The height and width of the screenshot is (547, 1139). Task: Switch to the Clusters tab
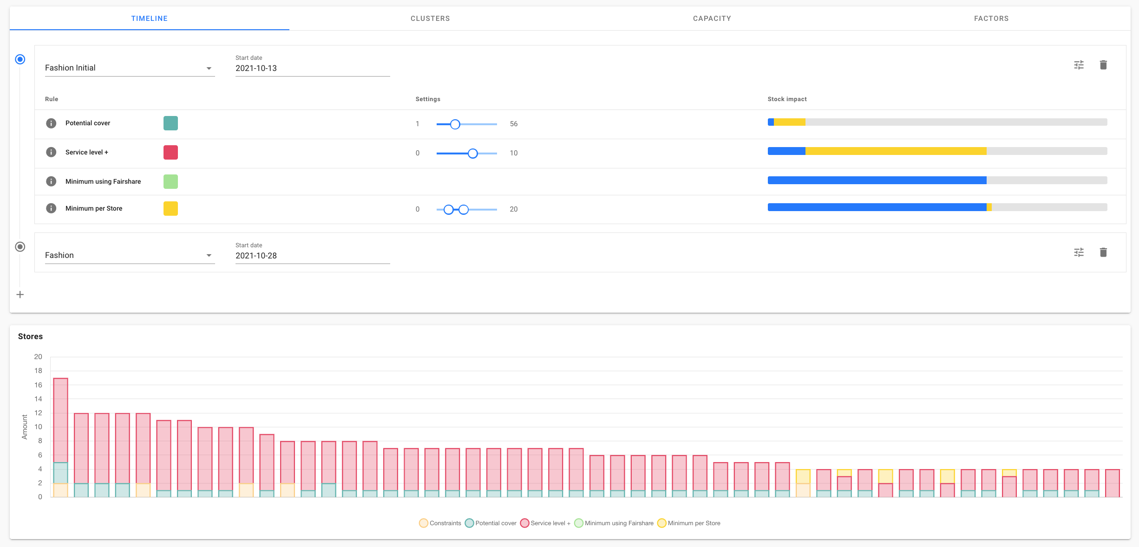point(430,19)
